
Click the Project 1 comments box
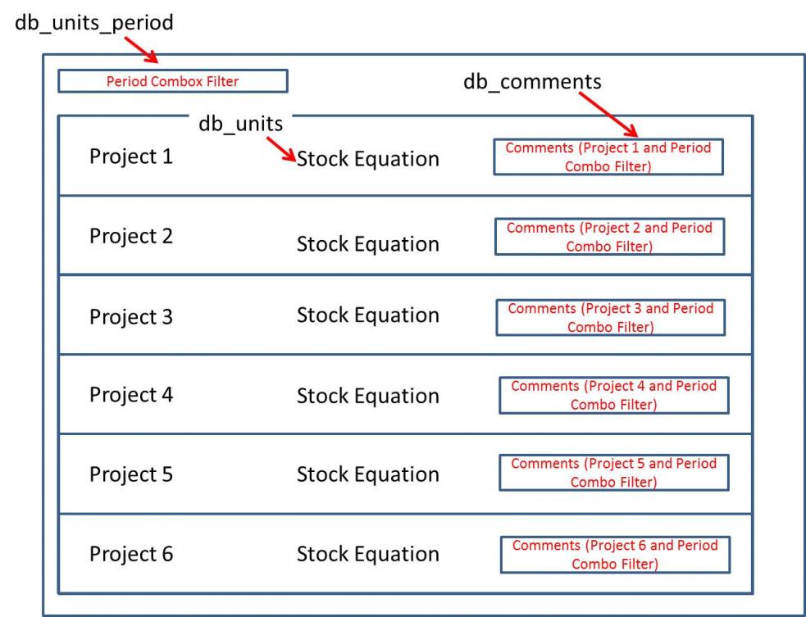[608, 157]
